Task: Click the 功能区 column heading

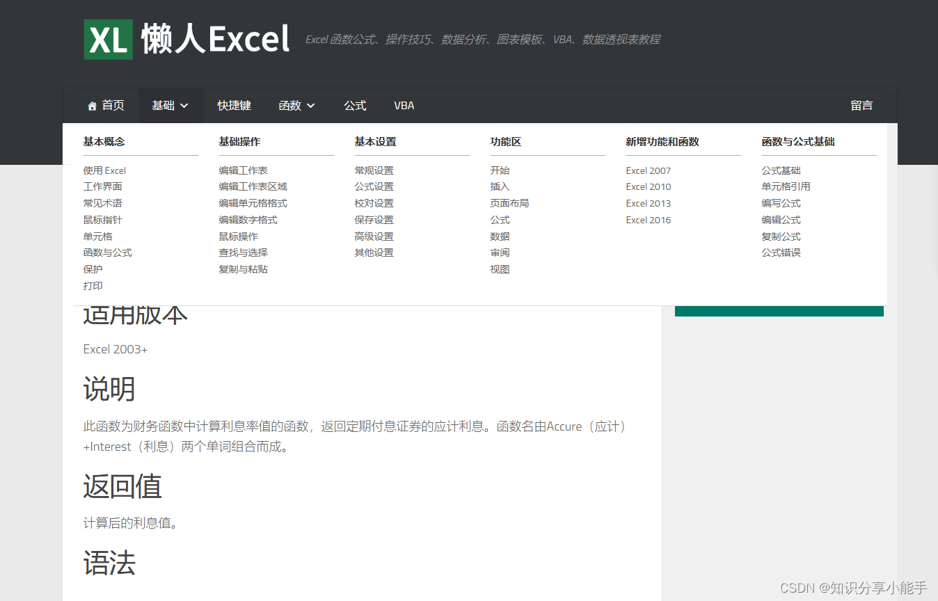Action: pos(506,141)
